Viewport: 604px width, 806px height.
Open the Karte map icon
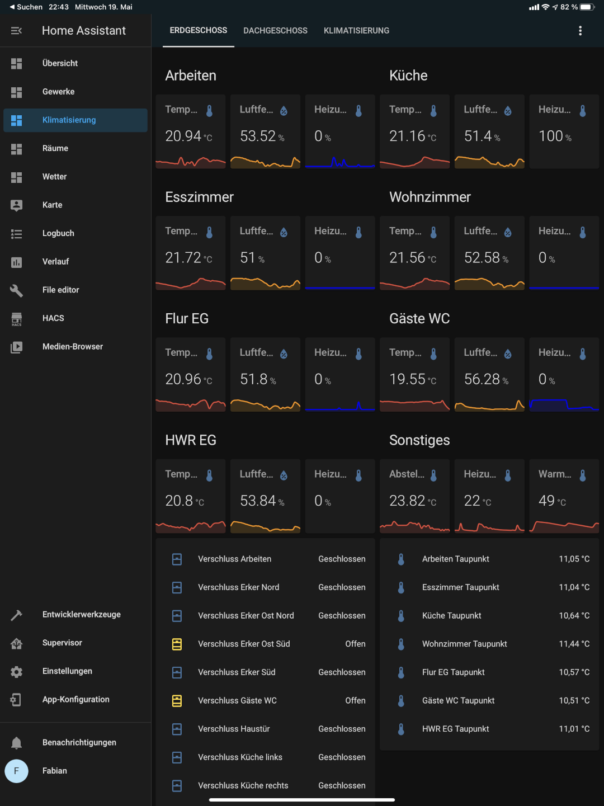[16, 205]
